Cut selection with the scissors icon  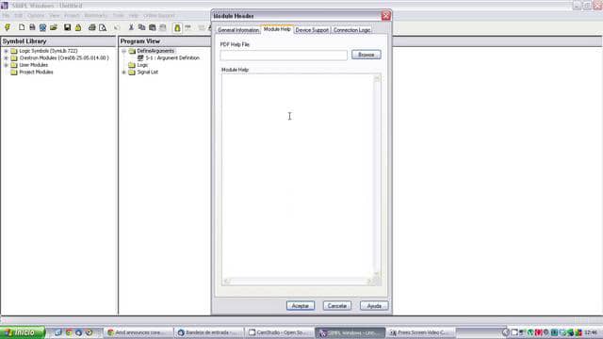tap(131, 27)
